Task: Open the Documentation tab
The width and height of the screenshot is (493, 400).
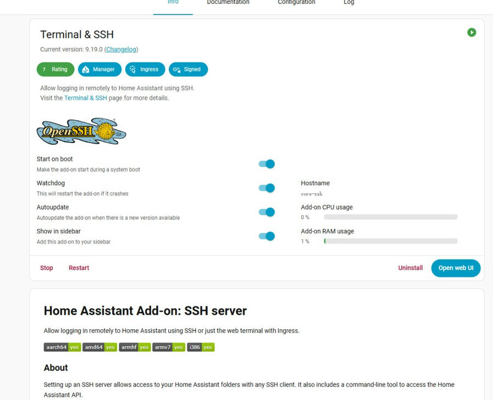Action: (x=228, y=3)
